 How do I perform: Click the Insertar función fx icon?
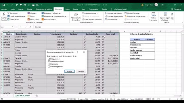click(4, 17)
